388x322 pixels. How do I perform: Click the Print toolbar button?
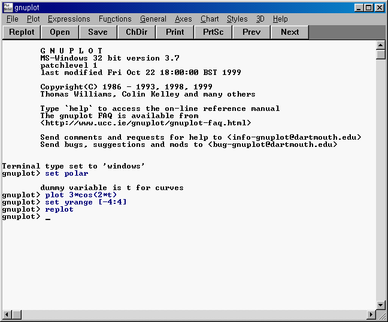click(175, 32)
